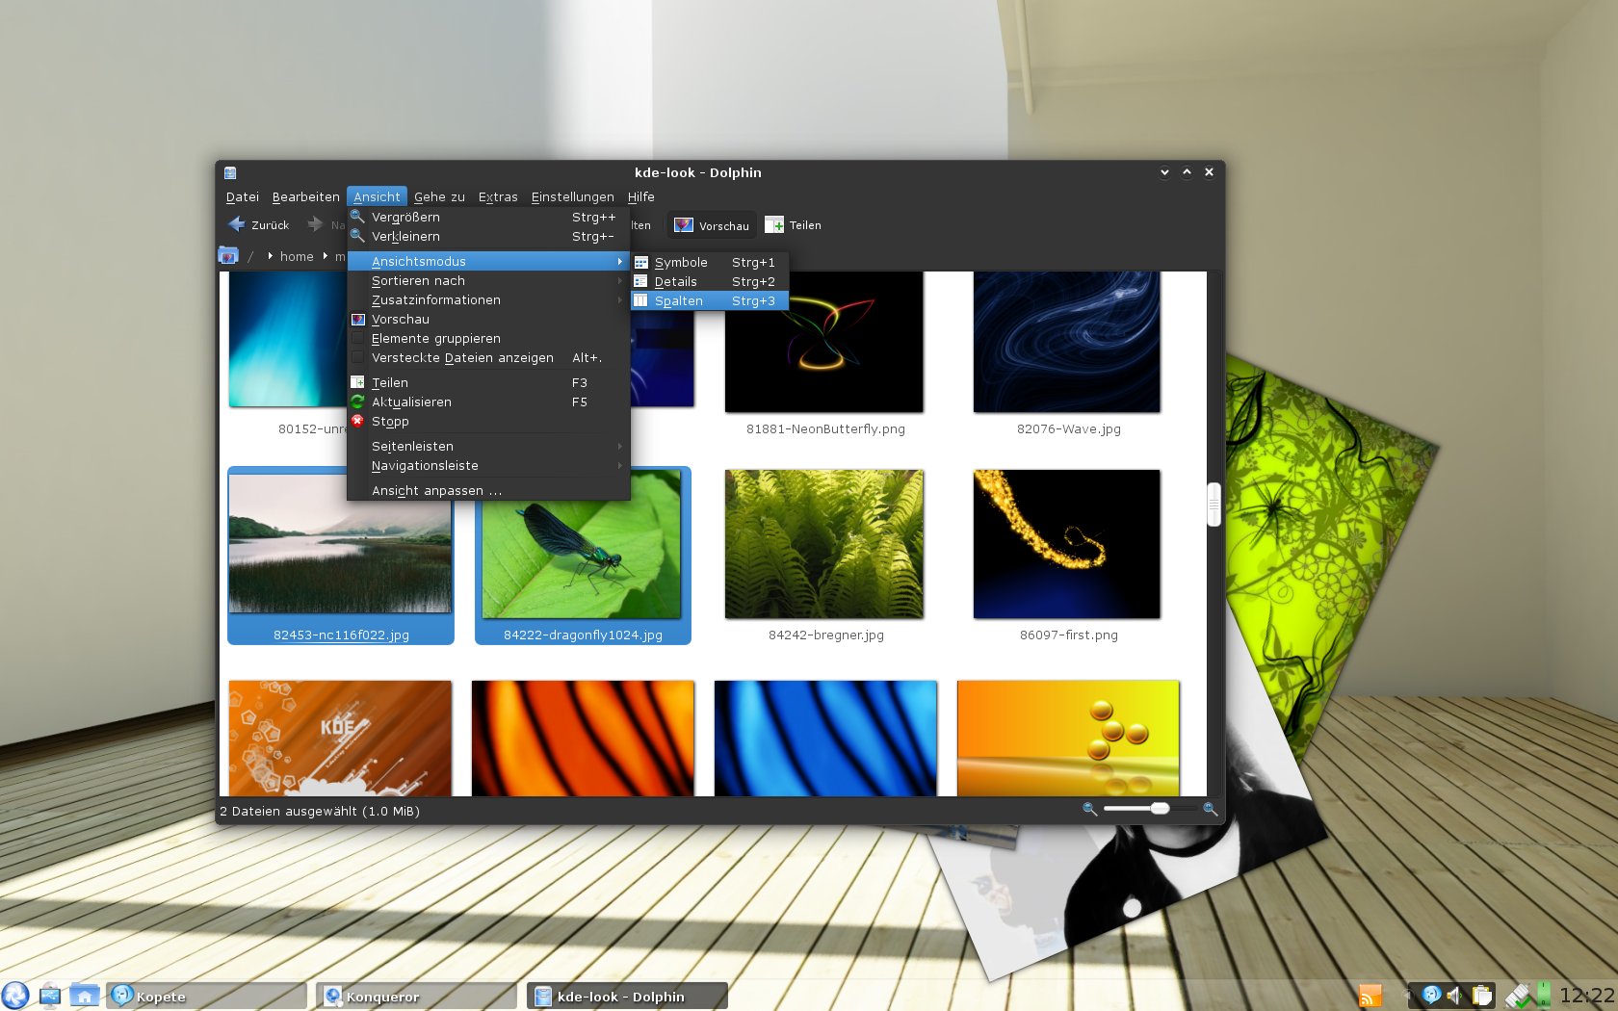Click the network connection status icon
Image resolution: width=1618 pixels, height=1011 pixels.
tap(1518, 996)
